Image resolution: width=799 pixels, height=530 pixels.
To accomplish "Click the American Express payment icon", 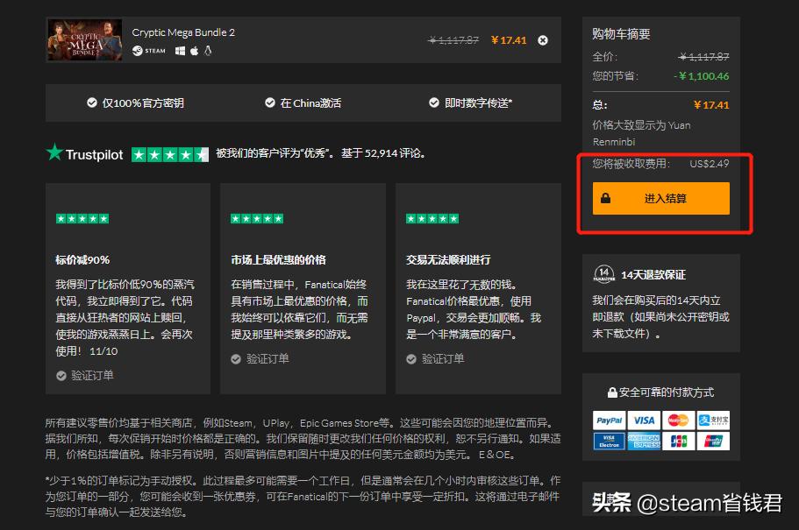I will pyautogui.click(x=644, y=441).
